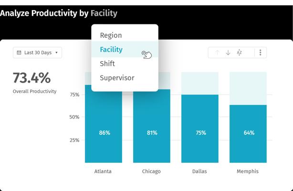
Task: Sort alphabetically using the AZ icon
Action: pyautogui.click(x=239, y=53)
